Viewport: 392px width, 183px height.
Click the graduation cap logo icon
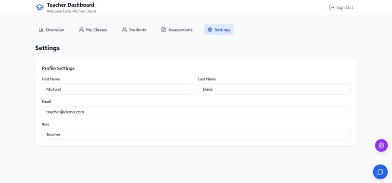(39, 7)
